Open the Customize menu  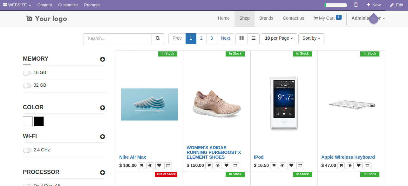click(x=68, y=5)
